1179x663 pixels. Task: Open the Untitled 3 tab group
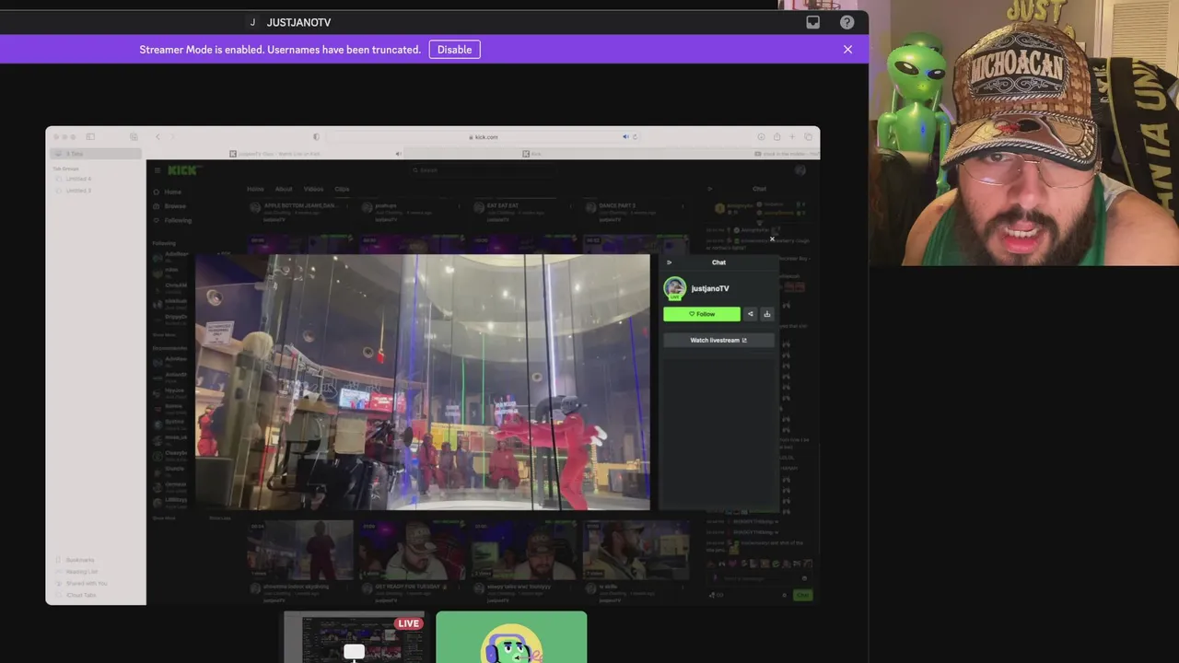pos(78,191)
